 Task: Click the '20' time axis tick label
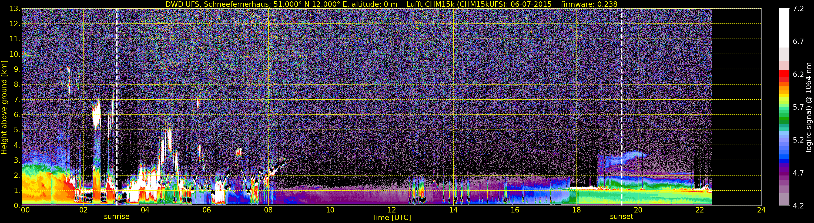tap(638, 210)
